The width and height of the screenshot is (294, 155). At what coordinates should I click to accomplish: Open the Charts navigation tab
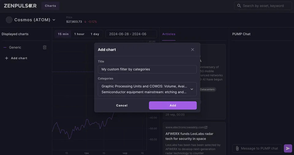coord(51,6)
